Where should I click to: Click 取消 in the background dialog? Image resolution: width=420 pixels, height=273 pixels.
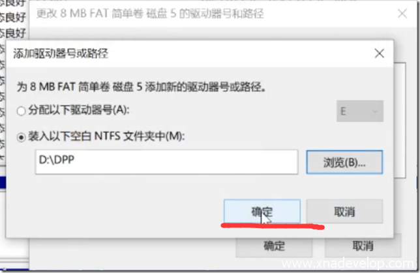pyautogui.click(x=363, y=246)
